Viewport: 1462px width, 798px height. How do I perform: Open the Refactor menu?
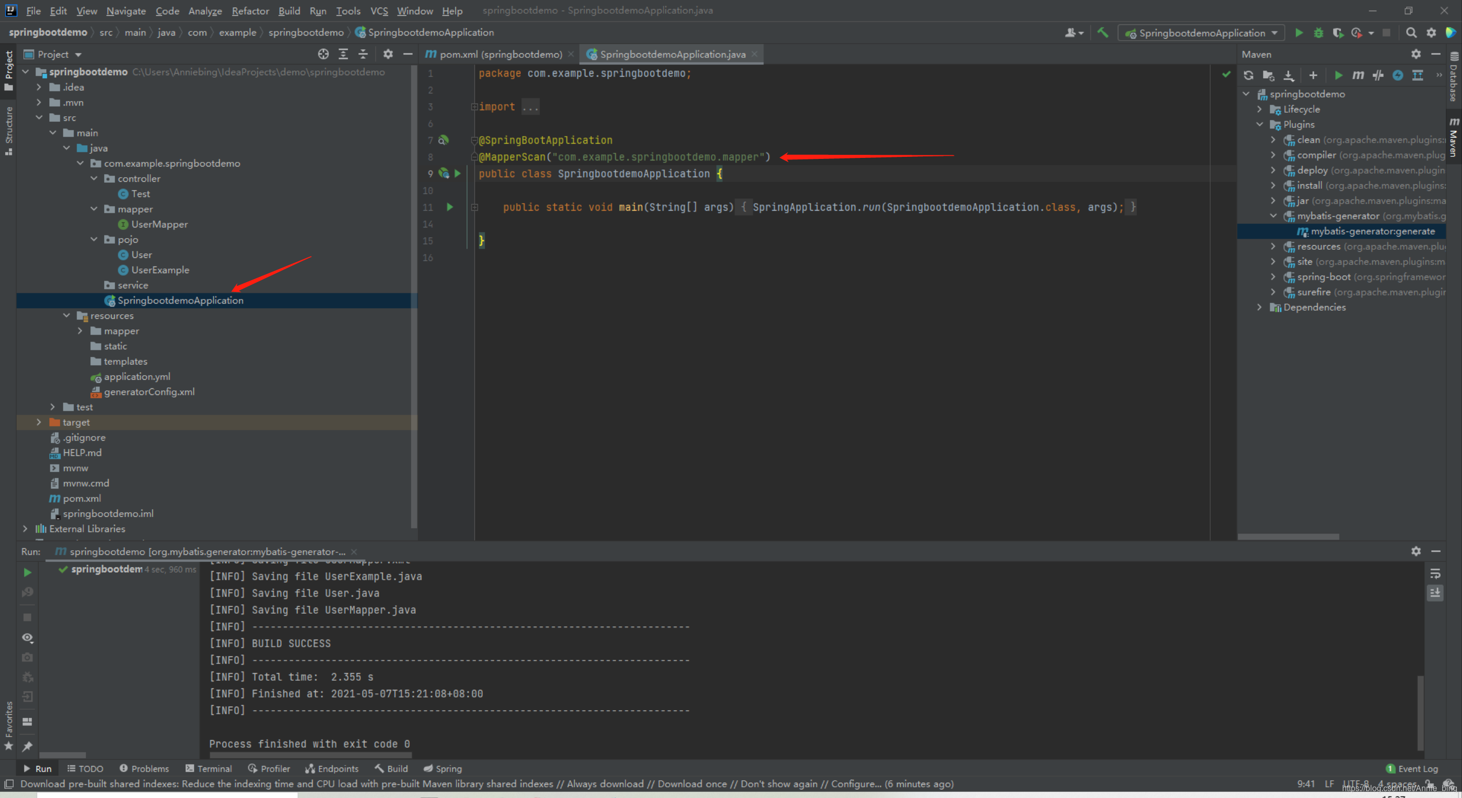coord(250,11)
